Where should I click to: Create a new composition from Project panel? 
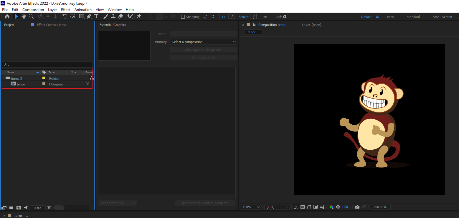click(x=19, y=208)
